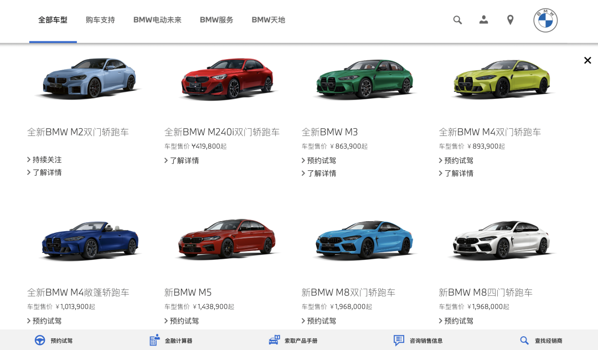Viewport: 598px width, 350px height.
Task: Click the 新BMW M8四门轿跑车 title
Action: pyautogui.click(x=486, y=292)
